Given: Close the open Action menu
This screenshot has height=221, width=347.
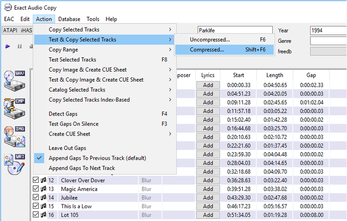Looking at the screenshot, I should [x=44, y=19].
